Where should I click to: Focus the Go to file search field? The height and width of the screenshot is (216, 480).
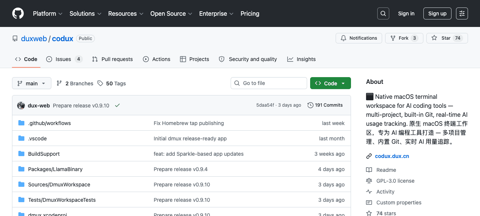(268, 83)
